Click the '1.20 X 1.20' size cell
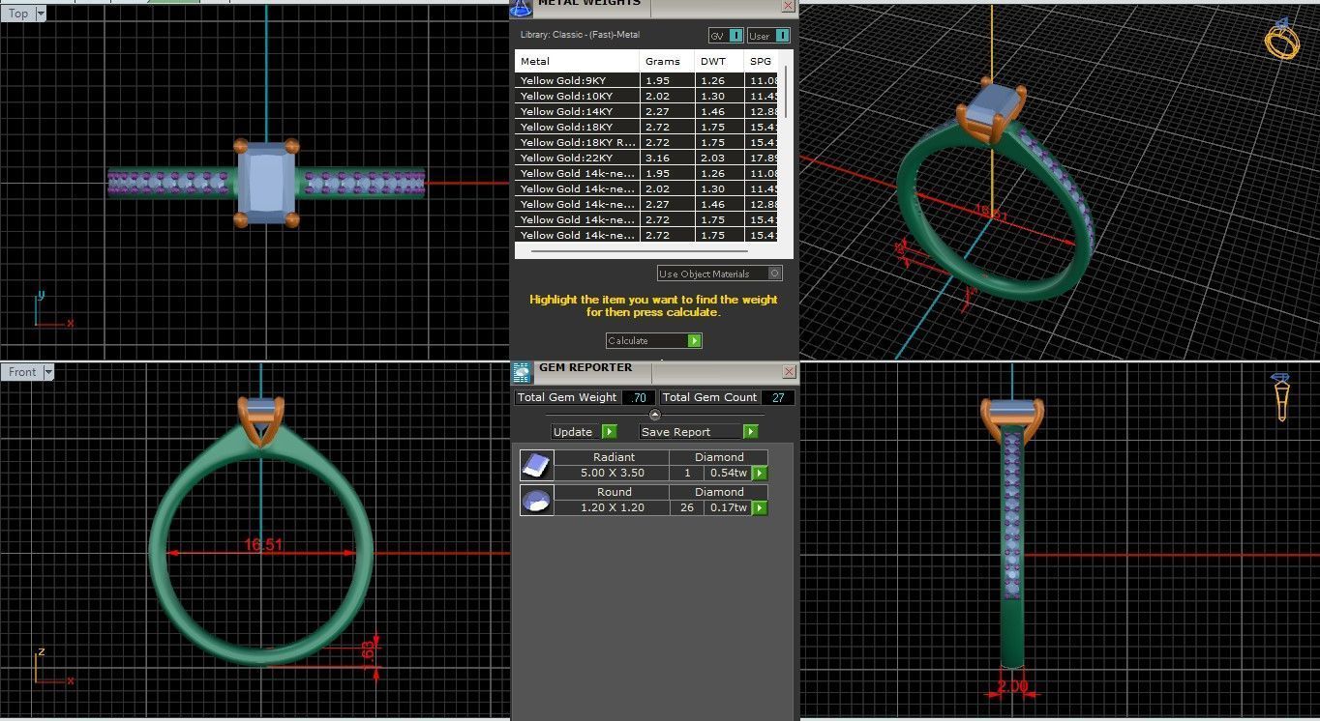This screenshot has width=1320, height=721. point(612,507)
